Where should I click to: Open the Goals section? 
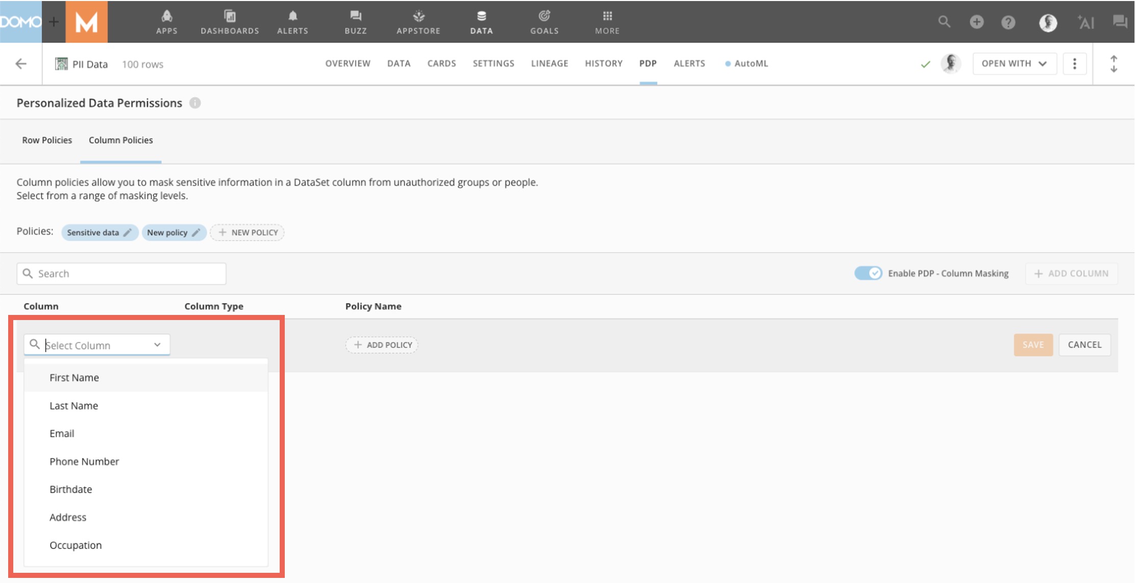(544, 21)
